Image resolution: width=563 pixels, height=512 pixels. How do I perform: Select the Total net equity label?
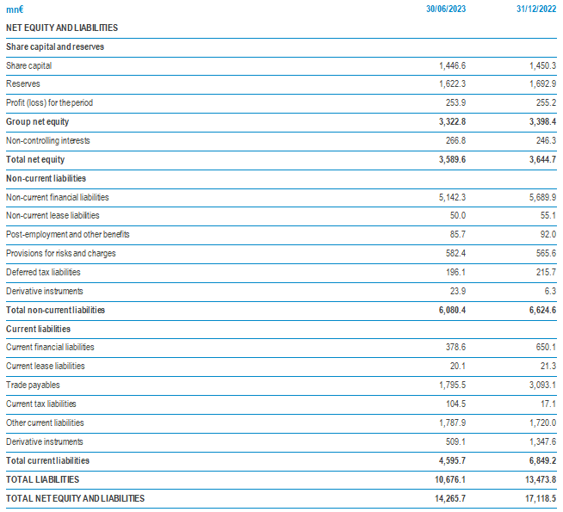coord(35,159)
